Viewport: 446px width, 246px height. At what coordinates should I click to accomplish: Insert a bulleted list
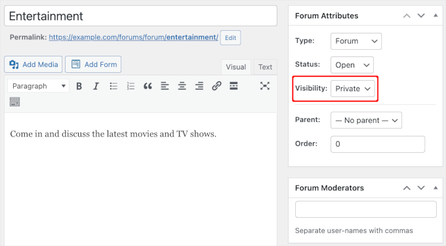(113, 86)
